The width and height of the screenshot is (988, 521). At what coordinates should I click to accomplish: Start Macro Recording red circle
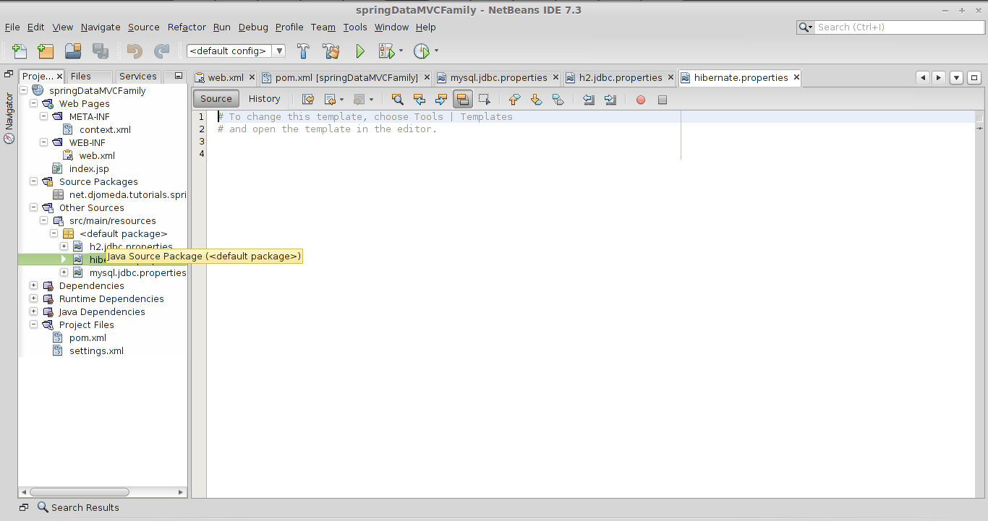point(640,100)
